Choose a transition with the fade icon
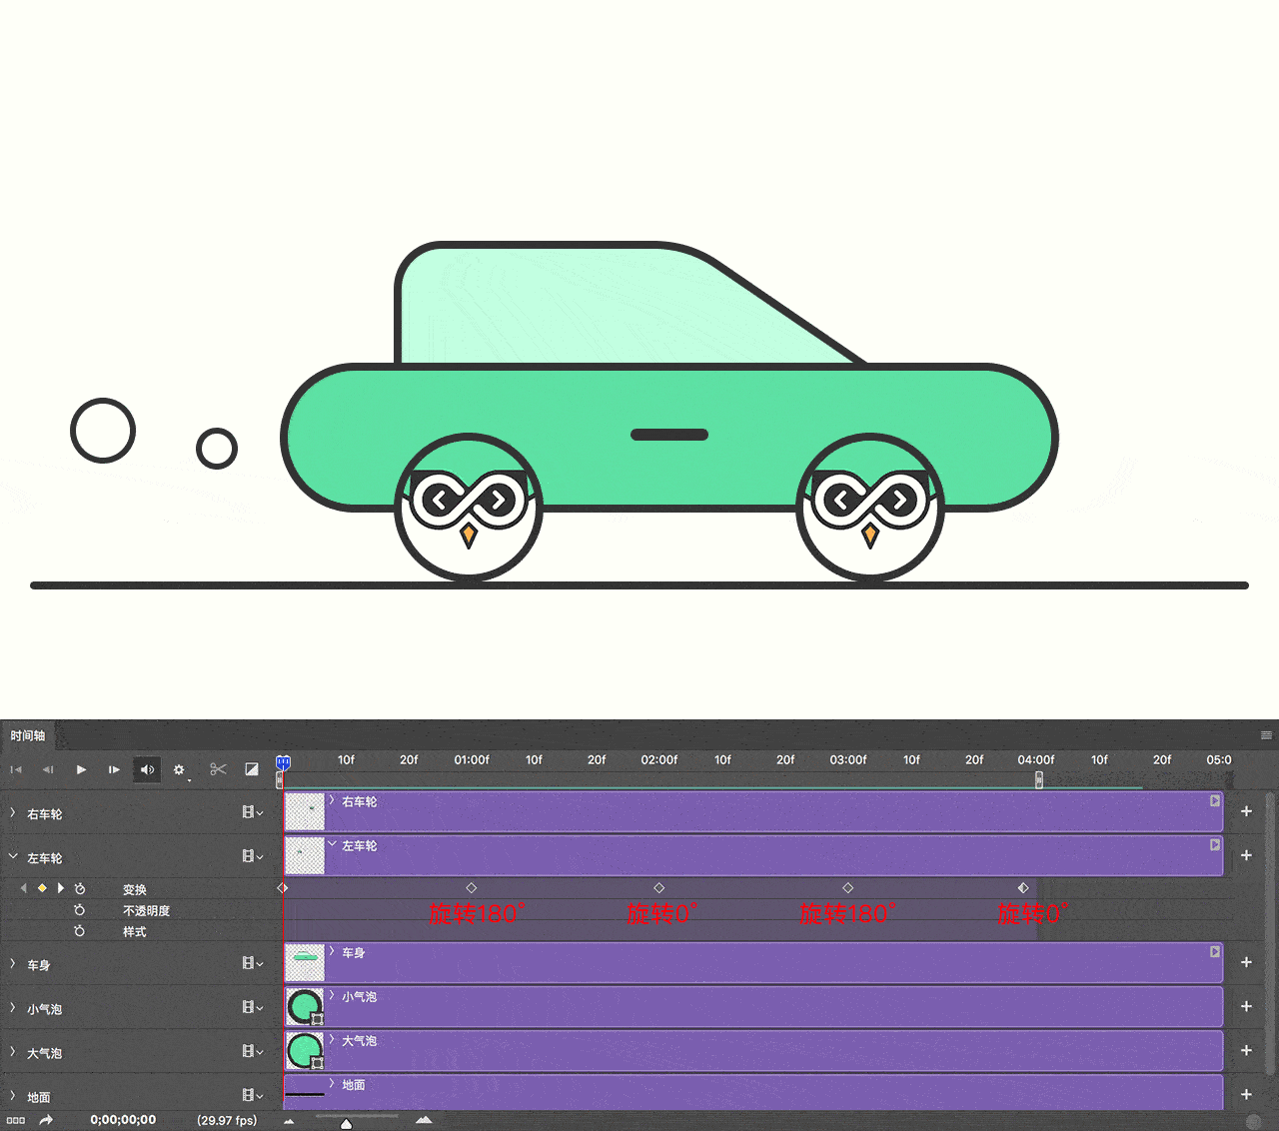The width and height of the screenshot is (1279, 1131). [252, 769]
